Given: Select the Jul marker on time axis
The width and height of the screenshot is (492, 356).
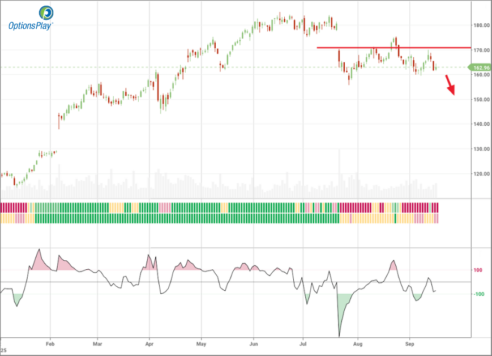Looking at the screenshot, I should [x=303, y=344].
